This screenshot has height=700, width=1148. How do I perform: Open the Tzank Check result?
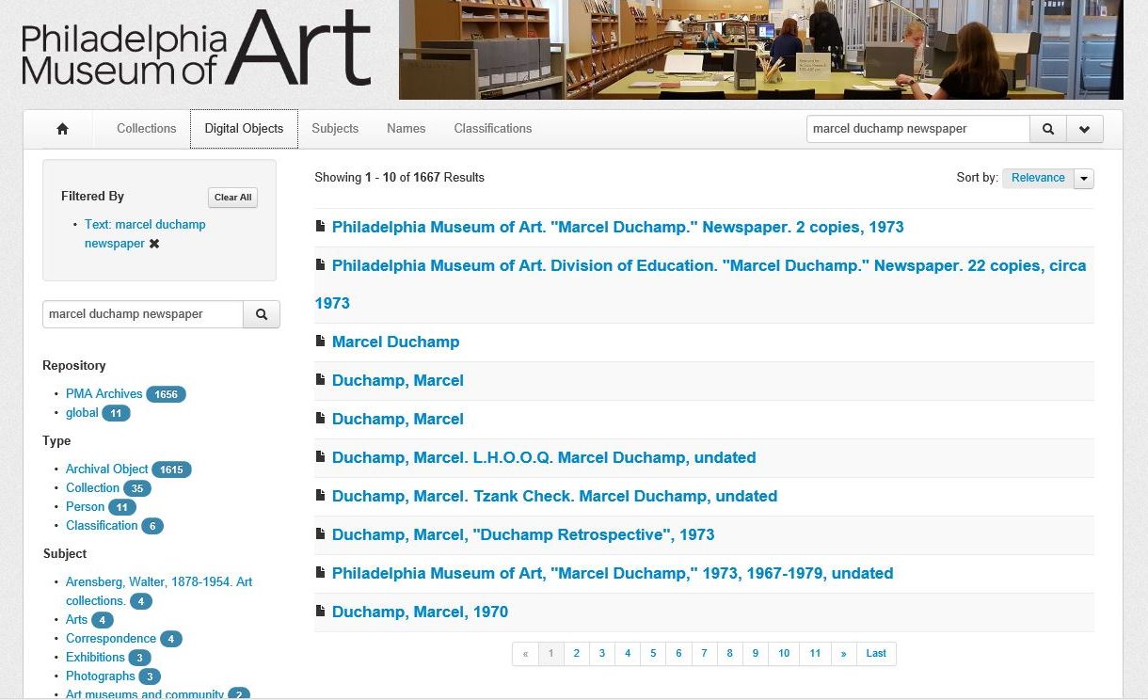pyautogui.click(x=554, y=497)
